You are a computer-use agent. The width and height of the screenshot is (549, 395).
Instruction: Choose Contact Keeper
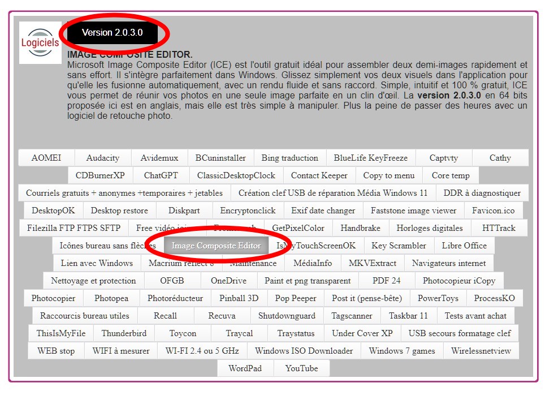319,175
